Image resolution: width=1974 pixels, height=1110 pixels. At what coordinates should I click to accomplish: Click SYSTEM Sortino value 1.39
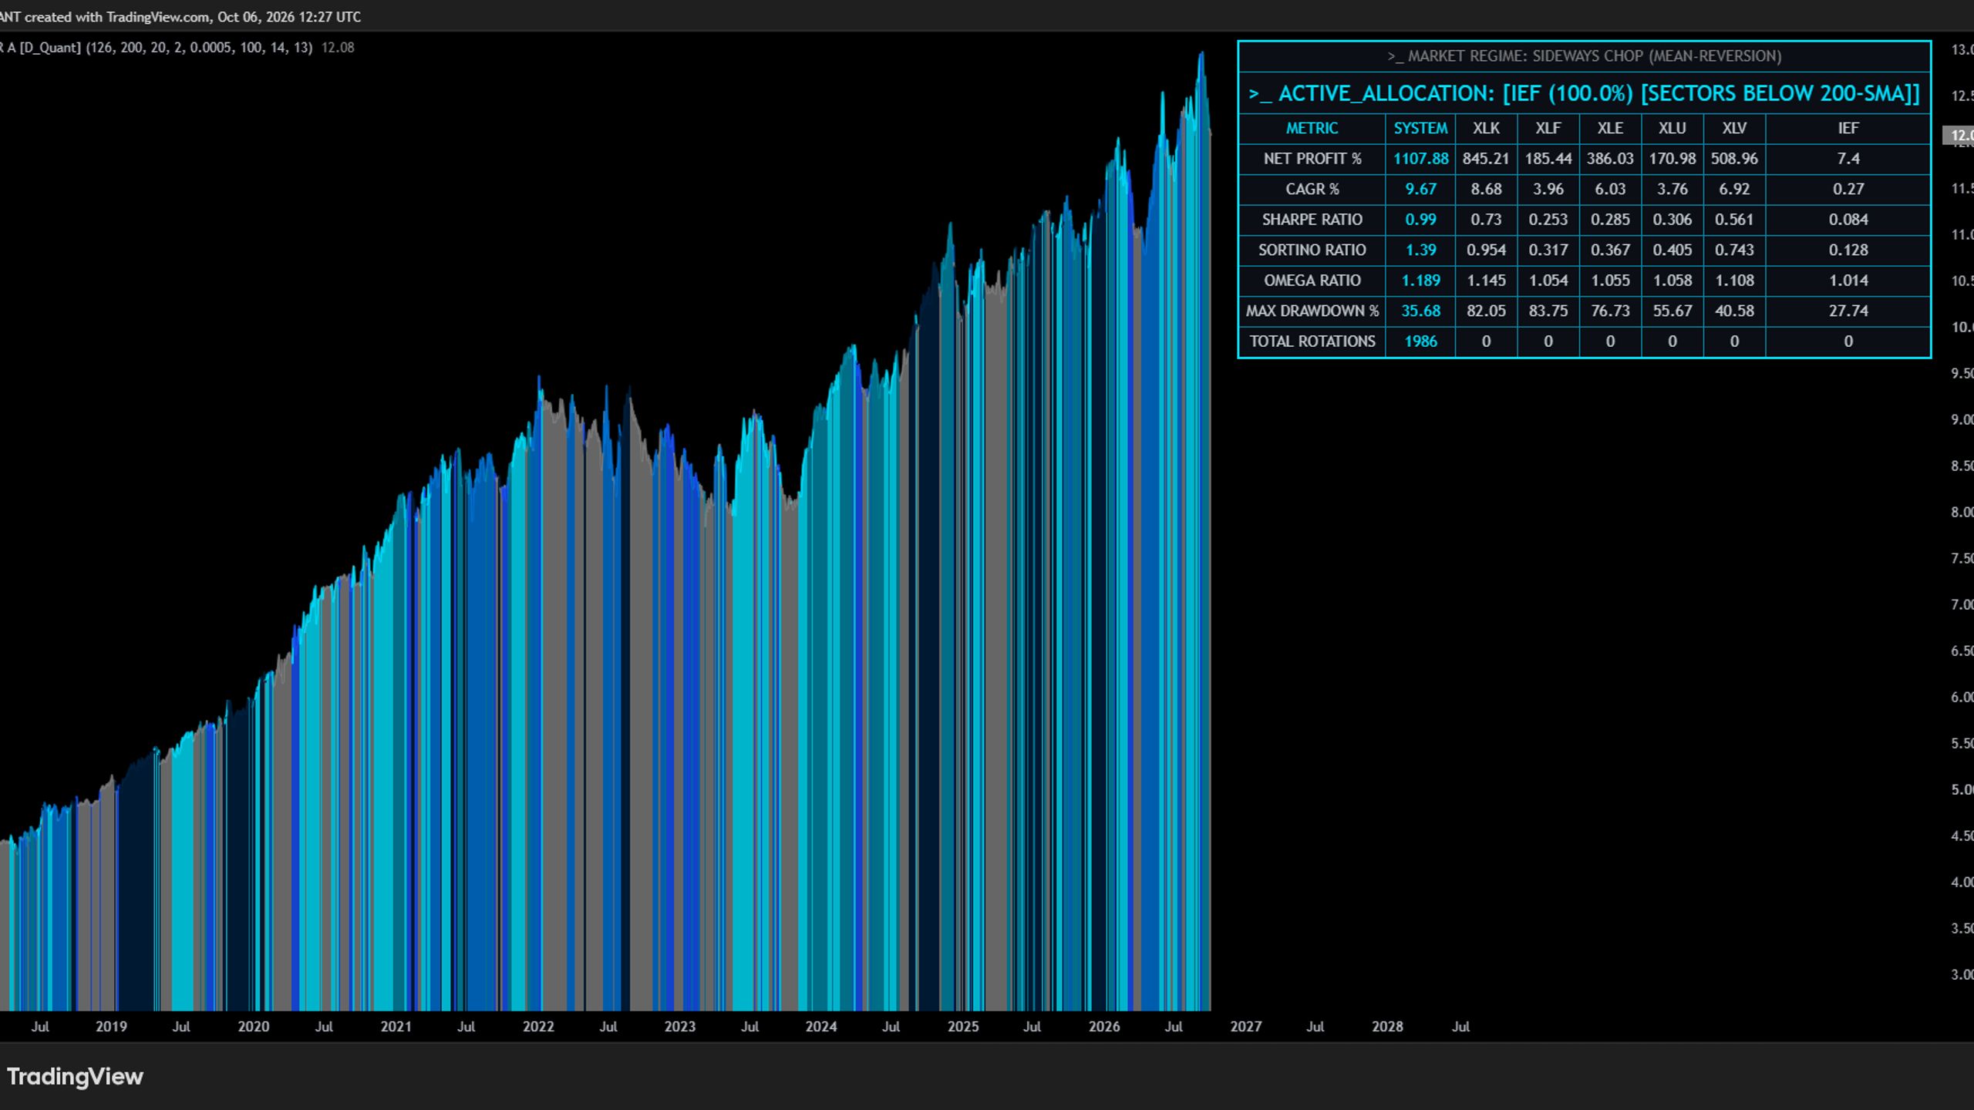1420,250
